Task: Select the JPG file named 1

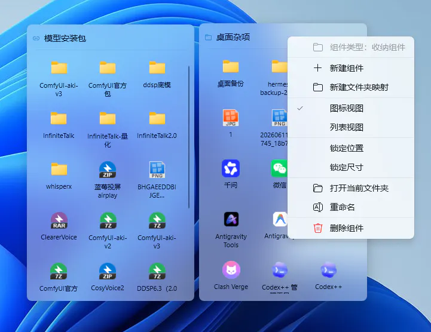Action: [231, 118]
